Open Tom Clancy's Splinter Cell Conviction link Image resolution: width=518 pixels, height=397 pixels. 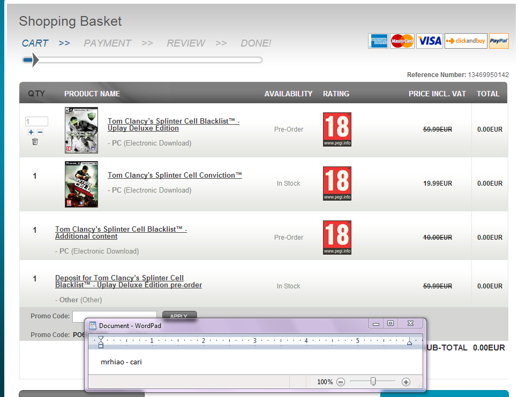pyautogui.click(x=175, y=175)
